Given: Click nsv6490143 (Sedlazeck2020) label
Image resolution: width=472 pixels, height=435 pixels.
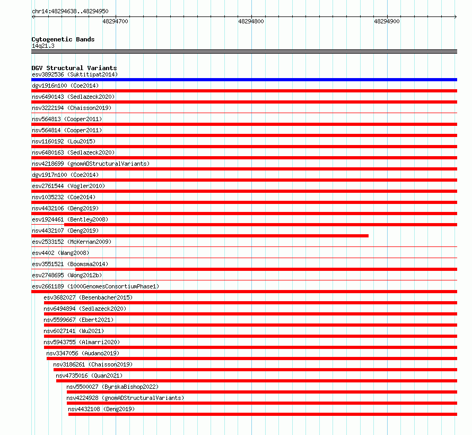Looking at the screenshot, I should [73, 97].
